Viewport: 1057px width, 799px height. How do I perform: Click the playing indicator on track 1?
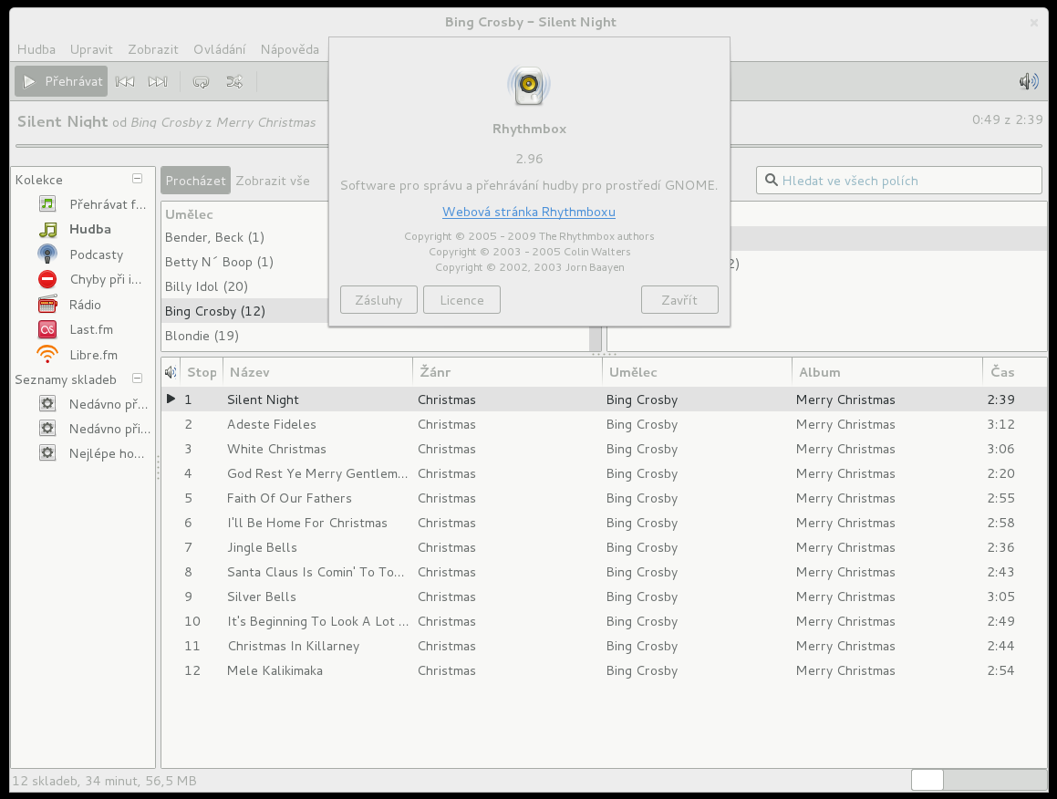(171, 399)
